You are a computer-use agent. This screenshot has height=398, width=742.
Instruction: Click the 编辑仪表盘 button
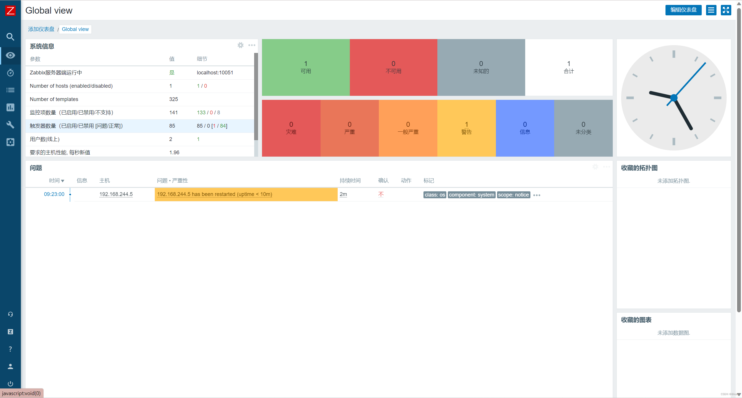pyautogui.click(x=683, y=10)
